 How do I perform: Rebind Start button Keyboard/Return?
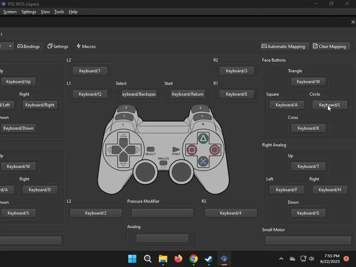pos(187,94)
